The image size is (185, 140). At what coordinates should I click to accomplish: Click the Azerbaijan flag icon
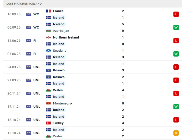click(48, 31)
